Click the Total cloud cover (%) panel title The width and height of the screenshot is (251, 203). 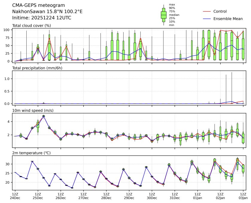click(31, 26)
